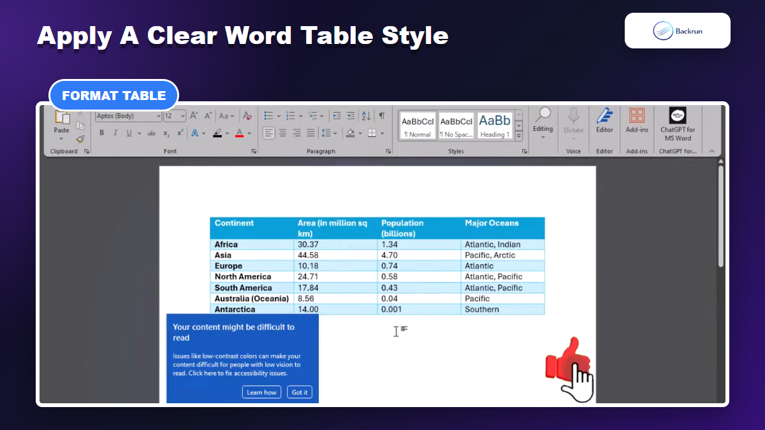Apply text effects letter A icon
765x430 pixels.
coord(195,133)
